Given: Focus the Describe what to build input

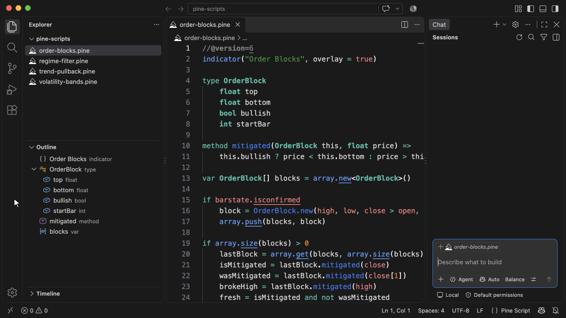Looking at the screenshot, I should 495,262.
